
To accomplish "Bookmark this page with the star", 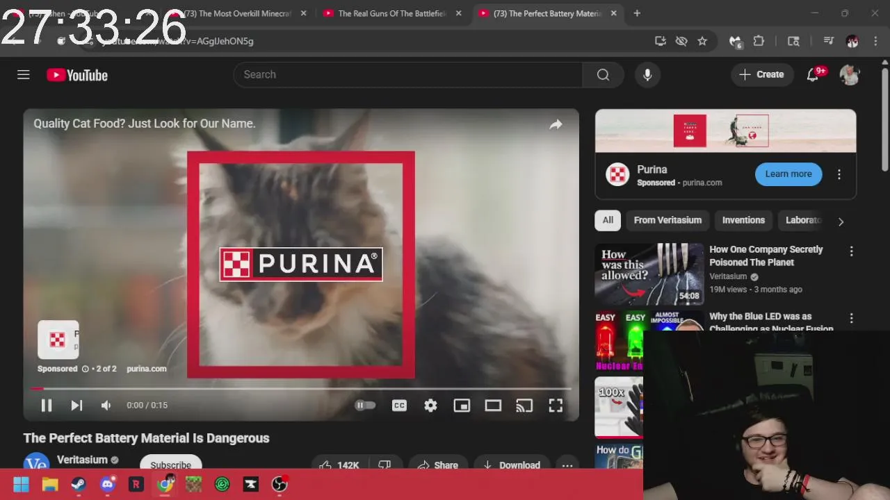I will 702,41.
